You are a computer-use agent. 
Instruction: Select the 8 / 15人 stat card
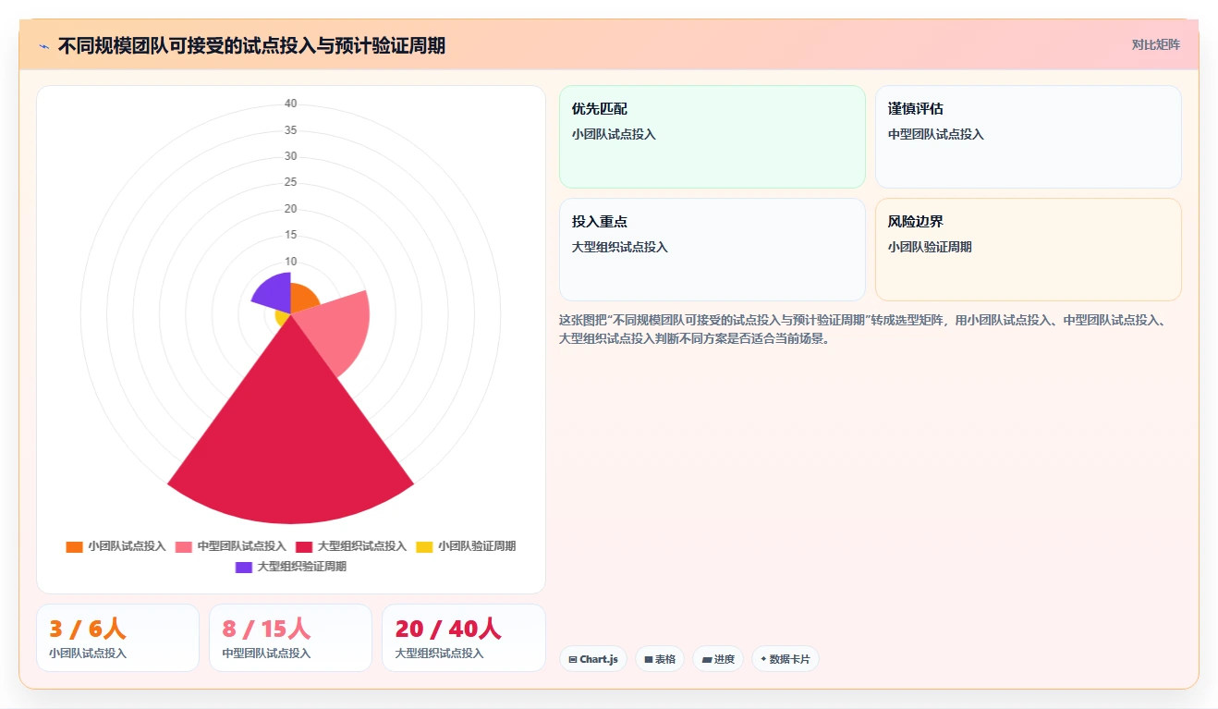coord(290,638)
